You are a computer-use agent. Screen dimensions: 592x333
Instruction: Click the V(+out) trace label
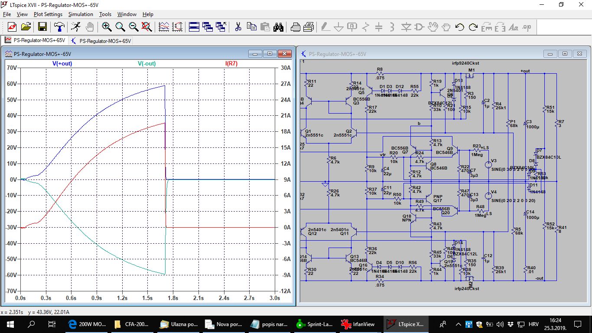(62, 64)
